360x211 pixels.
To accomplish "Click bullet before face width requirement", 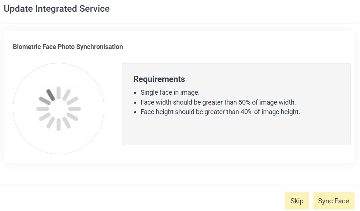I will click(136, 103).
